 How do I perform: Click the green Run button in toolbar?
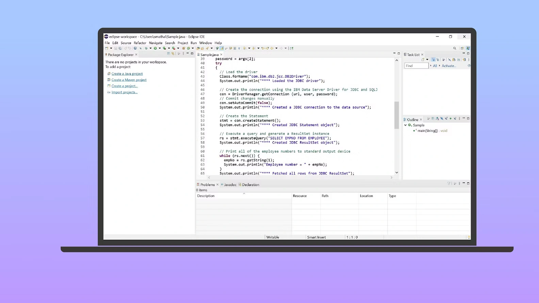coord(155,48)
